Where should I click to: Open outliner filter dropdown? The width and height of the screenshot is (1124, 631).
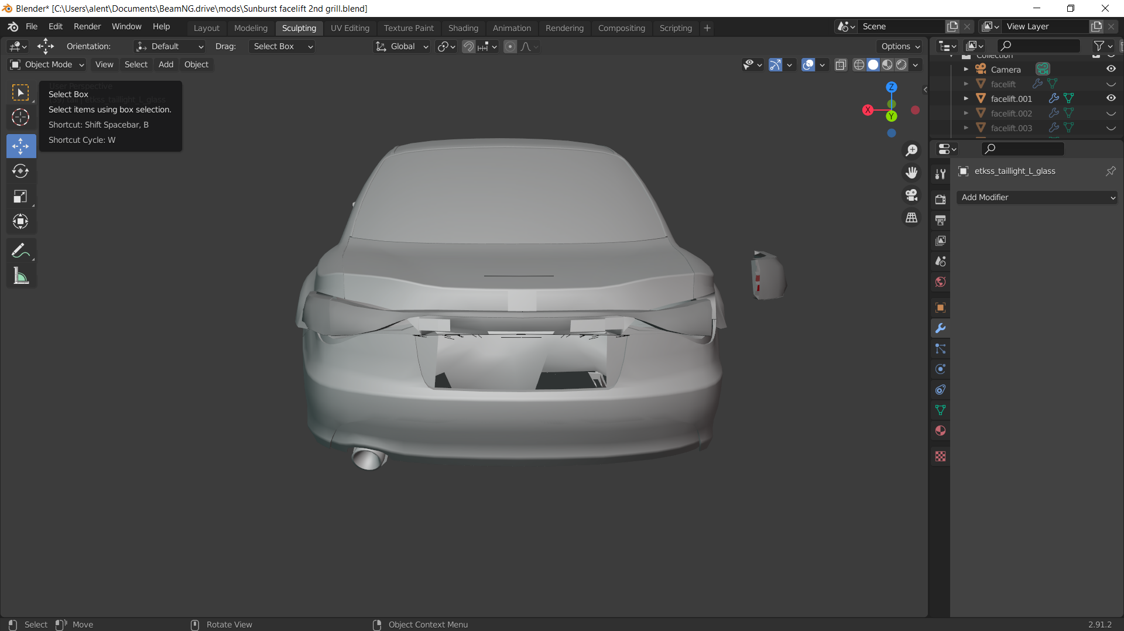(1103, 46)
